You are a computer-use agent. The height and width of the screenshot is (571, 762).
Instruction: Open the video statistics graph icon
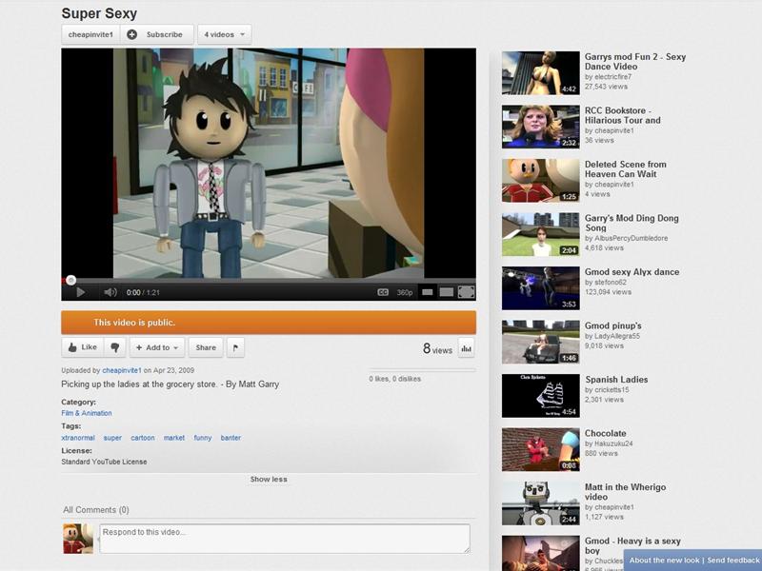[465, 347]
